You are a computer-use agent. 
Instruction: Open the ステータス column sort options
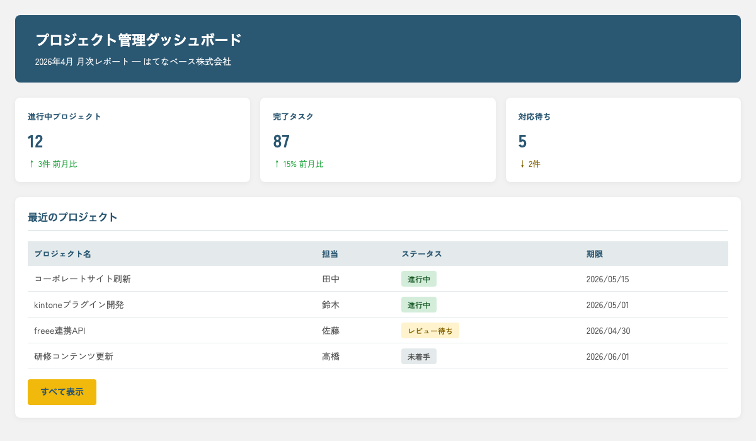pyautogui.click(x=422, y=254)
